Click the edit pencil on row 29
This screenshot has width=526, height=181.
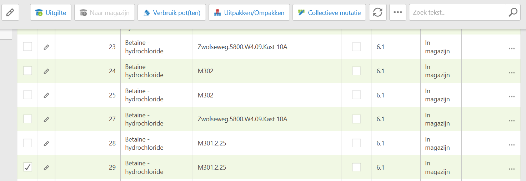[46, 167]
